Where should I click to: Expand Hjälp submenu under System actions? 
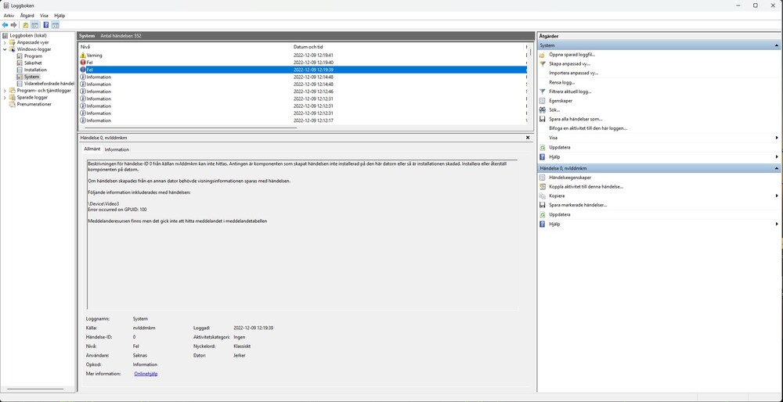click(x=777, y=156)
